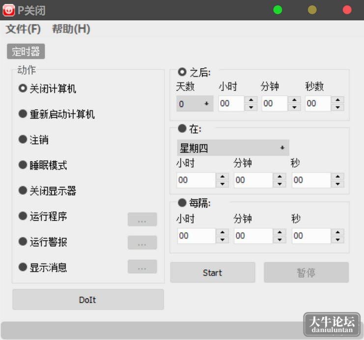Click ellipsis button next to 显示消息
Image resolution: width=364 pixels, height=340 pixels.
[x=142, y=266]
